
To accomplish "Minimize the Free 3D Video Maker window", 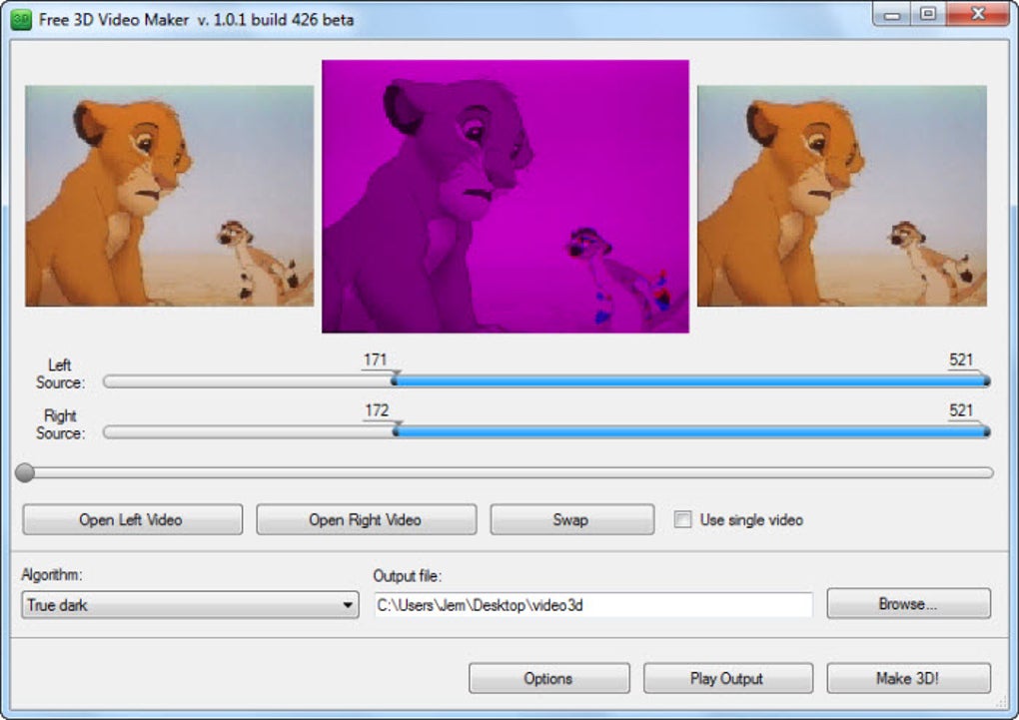I will 891,14.
